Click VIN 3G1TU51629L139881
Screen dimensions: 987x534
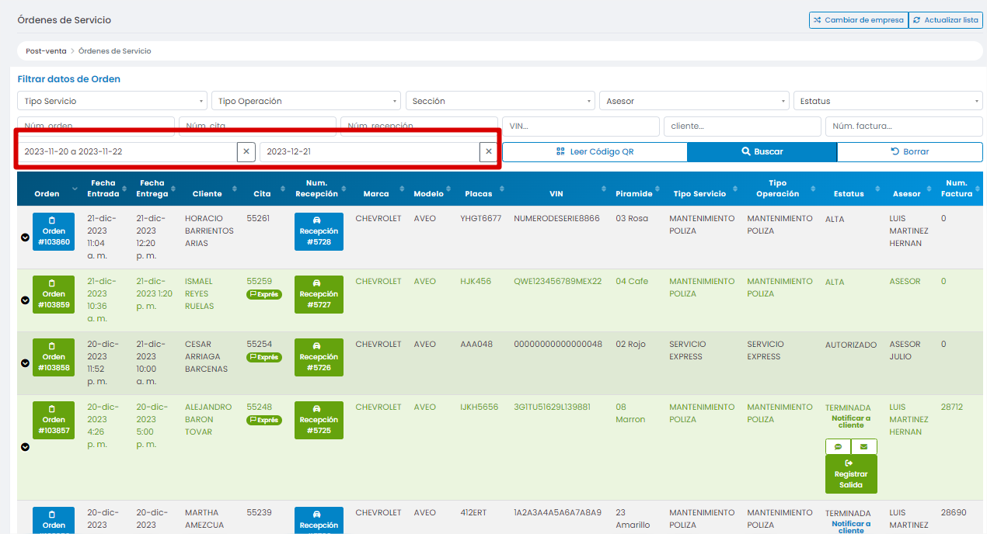tap(552, 407)
